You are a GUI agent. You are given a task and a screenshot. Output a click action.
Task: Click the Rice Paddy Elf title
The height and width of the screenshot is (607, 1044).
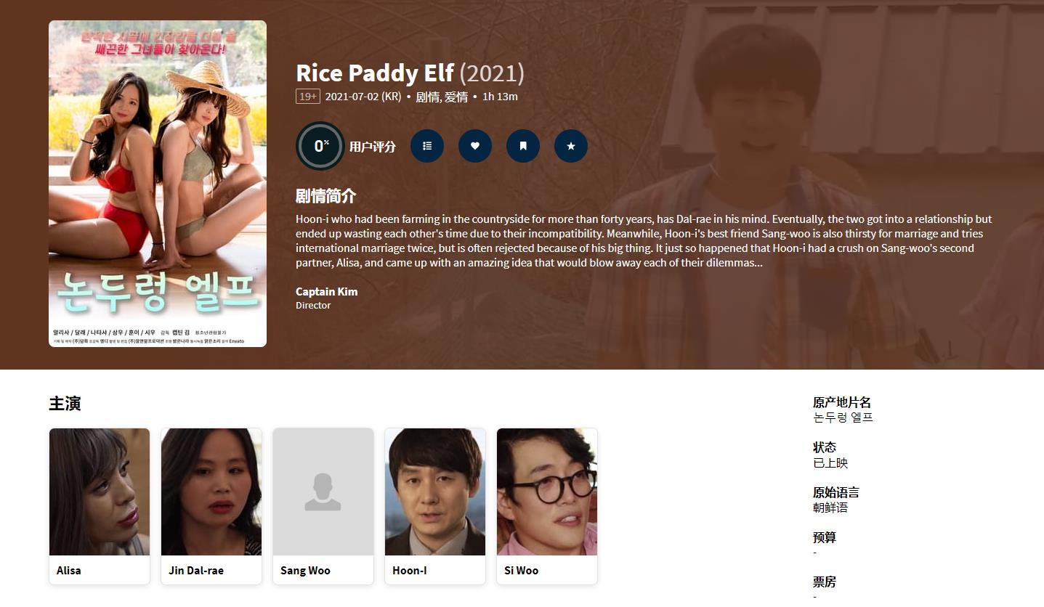click(375, 73)
